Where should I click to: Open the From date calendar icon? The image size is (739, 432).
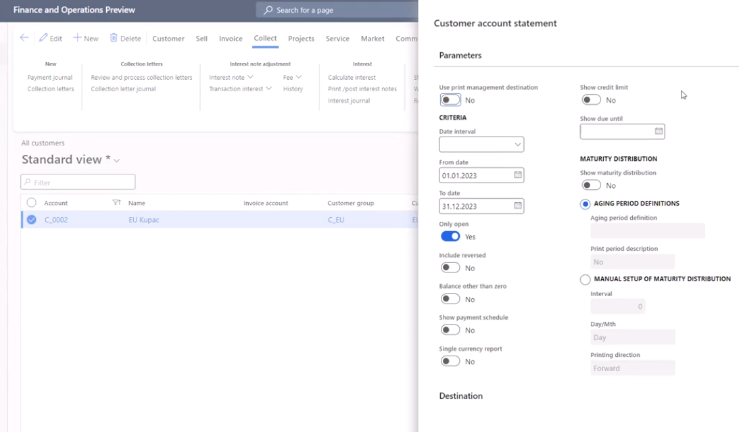(517, 175)
